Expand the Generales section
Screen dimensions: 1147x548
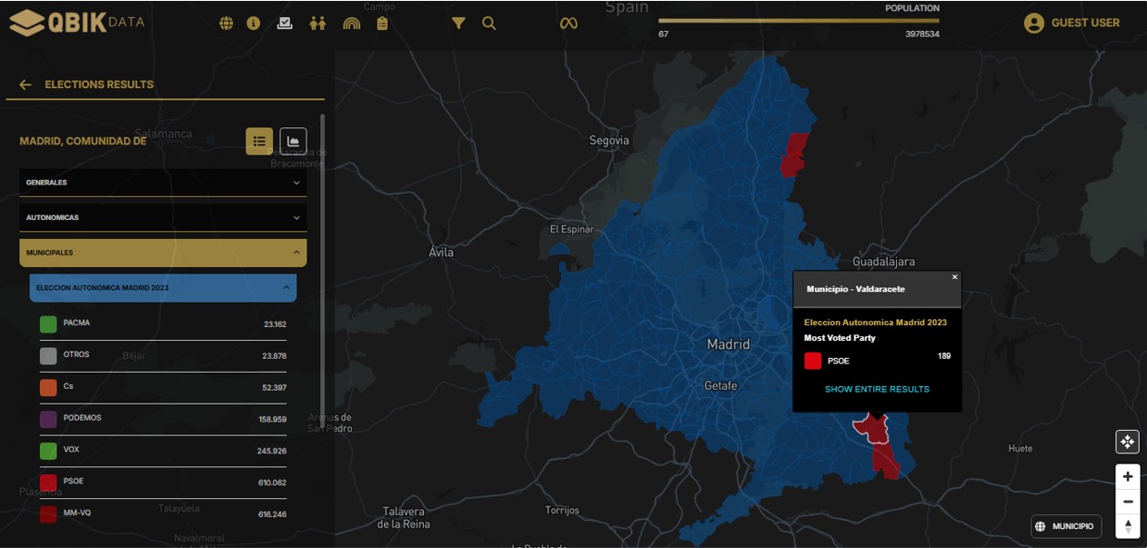163,183
